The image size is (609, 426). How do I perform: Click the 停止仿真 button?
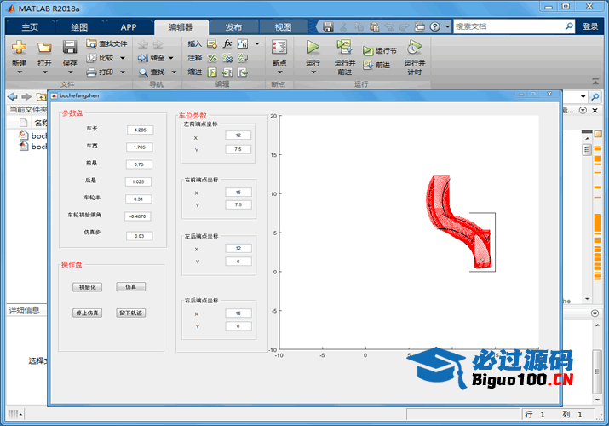[88, 313]
